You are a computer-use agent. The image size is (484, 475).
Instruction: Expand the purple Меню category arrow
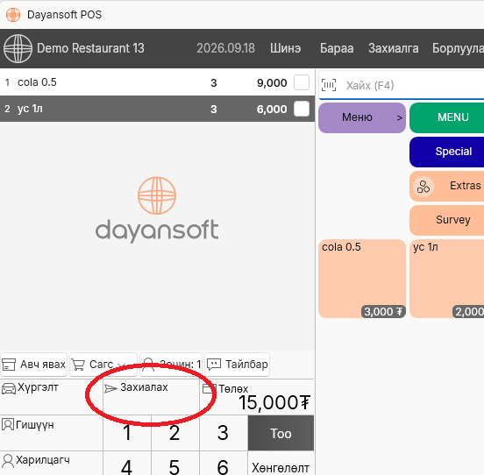(400, 117)
